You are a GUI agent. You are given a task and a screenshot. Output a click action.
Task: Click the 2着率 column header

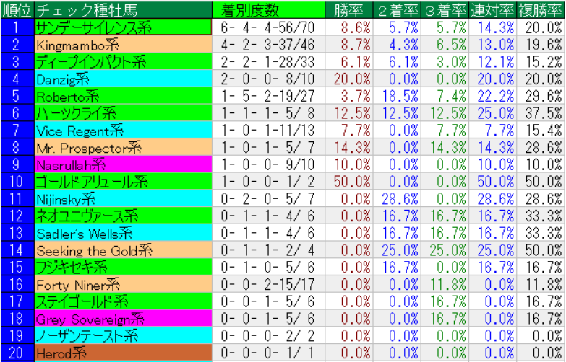397,10
